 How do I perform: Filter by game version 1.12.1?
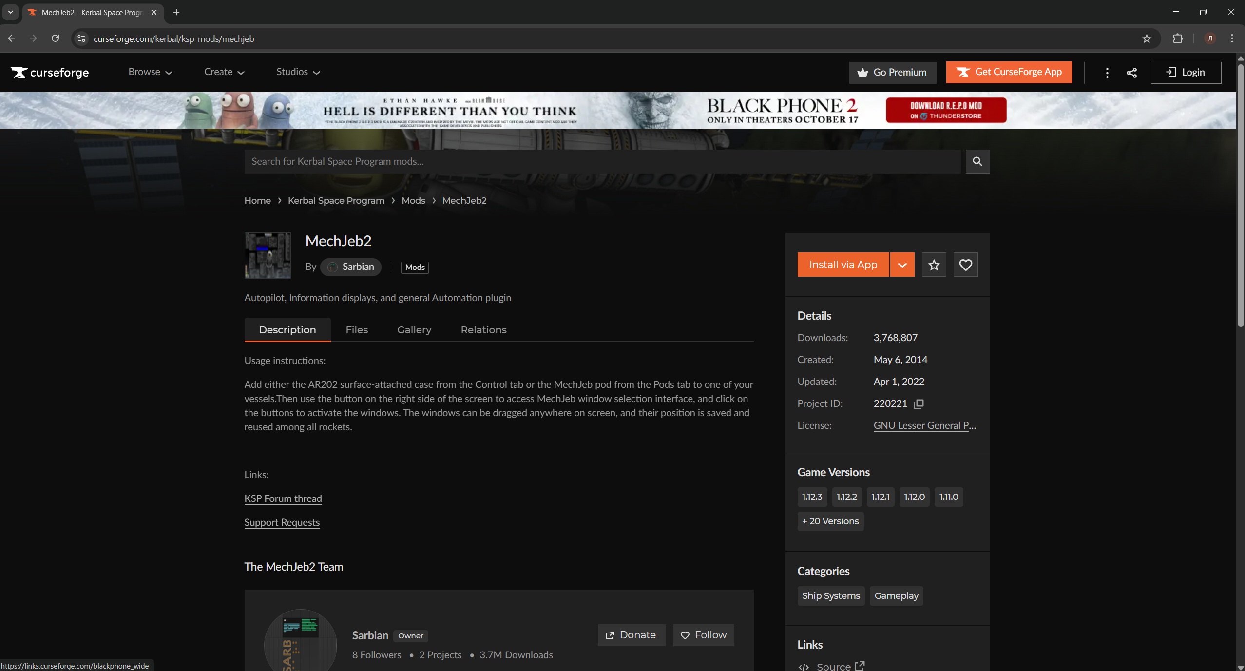coord(881,497)
